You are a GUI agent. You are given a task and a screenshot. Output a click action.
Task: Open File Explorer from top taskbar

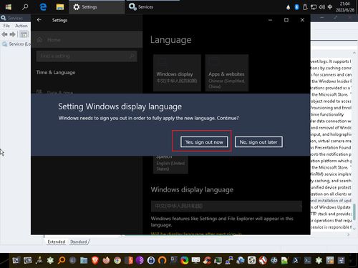[x=60, y=7]
